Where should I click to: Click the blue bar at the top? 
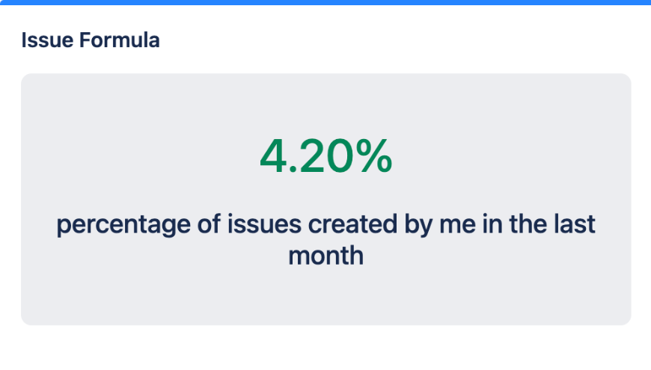coord(325,2)
